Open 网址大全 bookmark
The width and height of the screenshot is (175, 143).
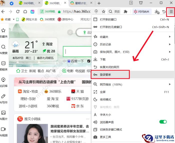click(x=29, y=19)
